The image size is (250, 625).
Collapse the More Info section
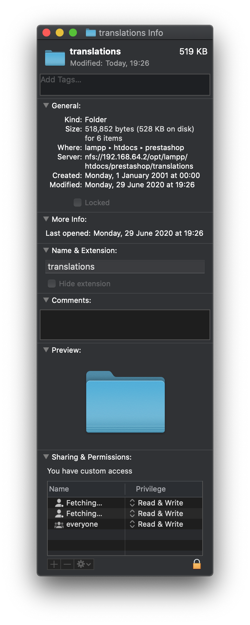[46, 219]
